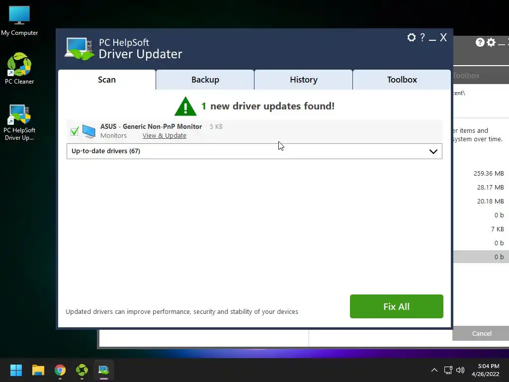Open network status tray icon
The height and width of the screenshot is (382, 509).
pyautogui.click(x=448, y=370)
